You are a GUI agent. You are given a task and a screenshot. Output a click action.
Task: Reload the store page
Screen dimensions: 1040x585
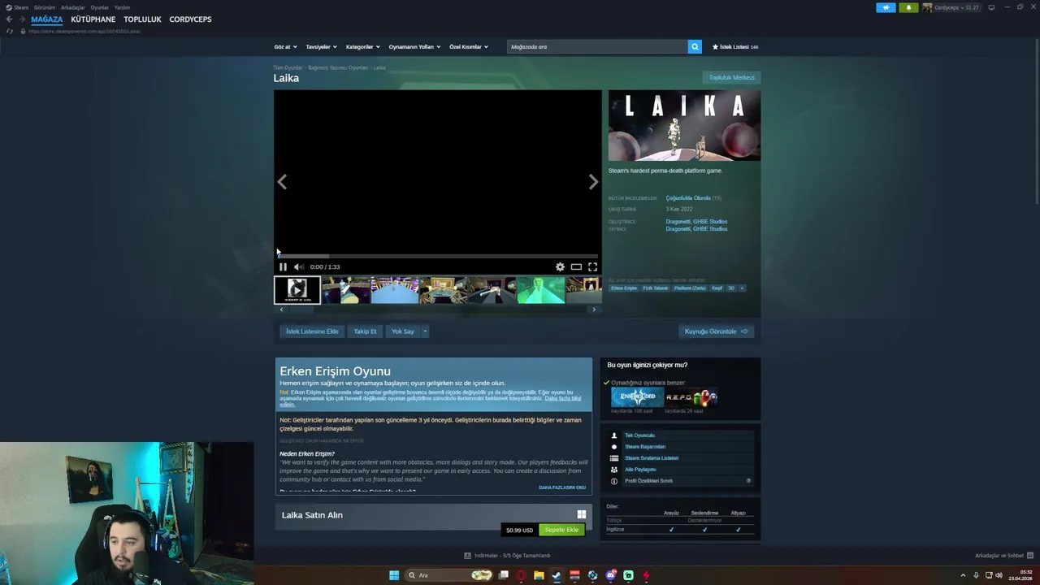(9, 31)
